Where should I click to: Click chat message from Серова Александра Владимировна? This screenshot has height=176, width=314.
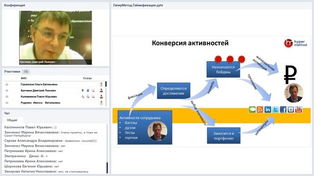click(x=51, y=141)
